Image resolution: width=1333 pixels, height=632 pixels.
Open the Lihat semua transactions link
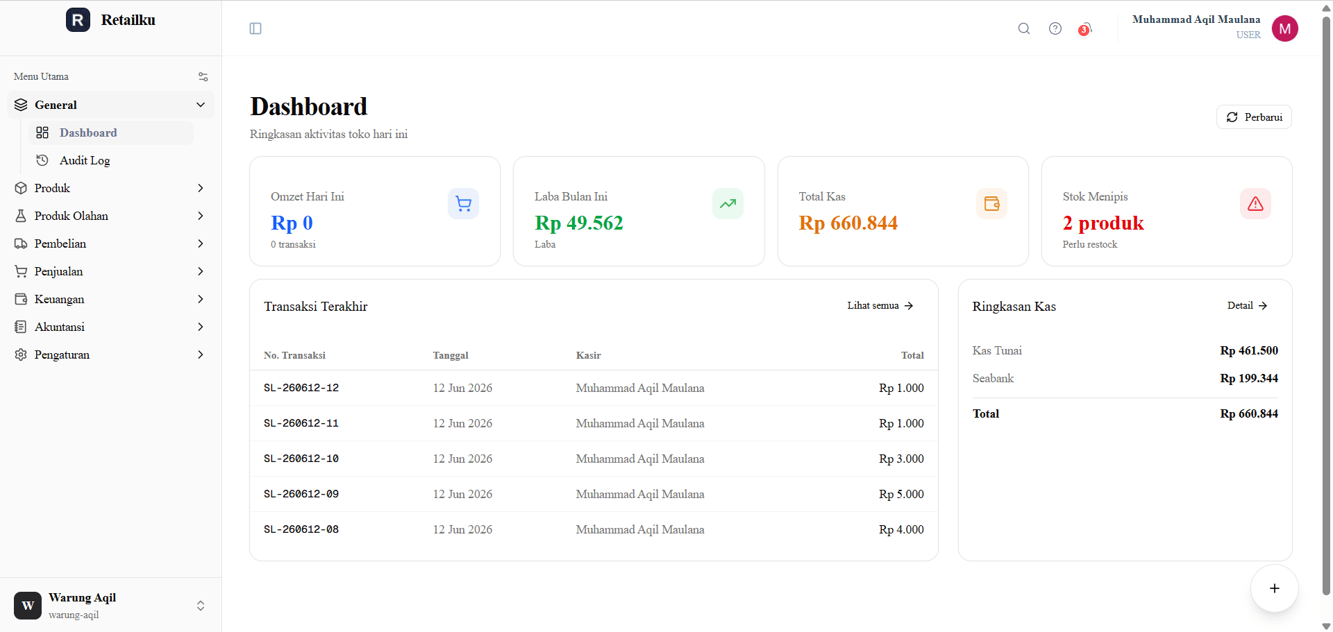pyautogui.click(x=880, y=306)
